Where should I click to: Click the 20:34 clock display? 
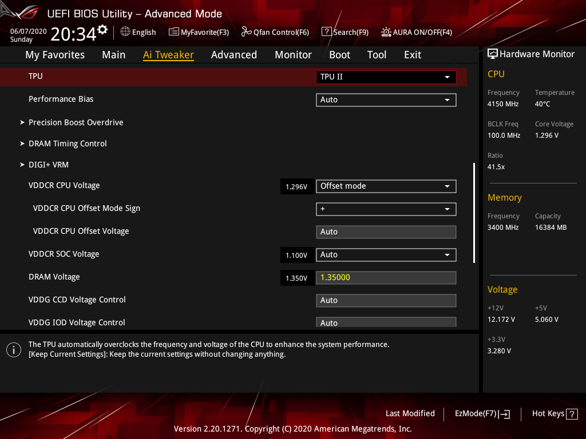(73, 34)
